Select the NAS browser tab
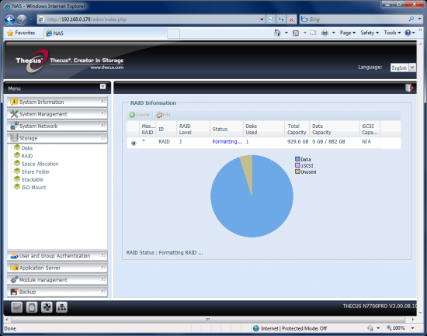 tap(106, 33)
